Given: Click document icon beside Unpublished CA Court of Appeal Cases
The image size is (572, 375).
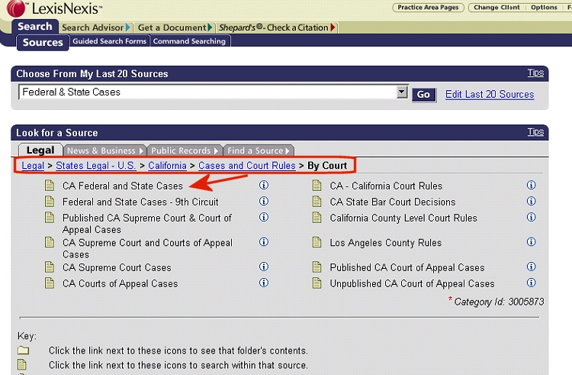Looking at the screenshot, I should click(317, 283).
